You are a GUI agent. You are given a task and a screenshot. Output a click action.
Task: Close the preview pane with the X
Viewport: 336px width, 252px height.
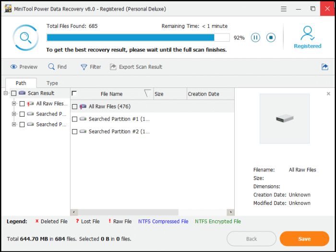(x=328, y=94)
